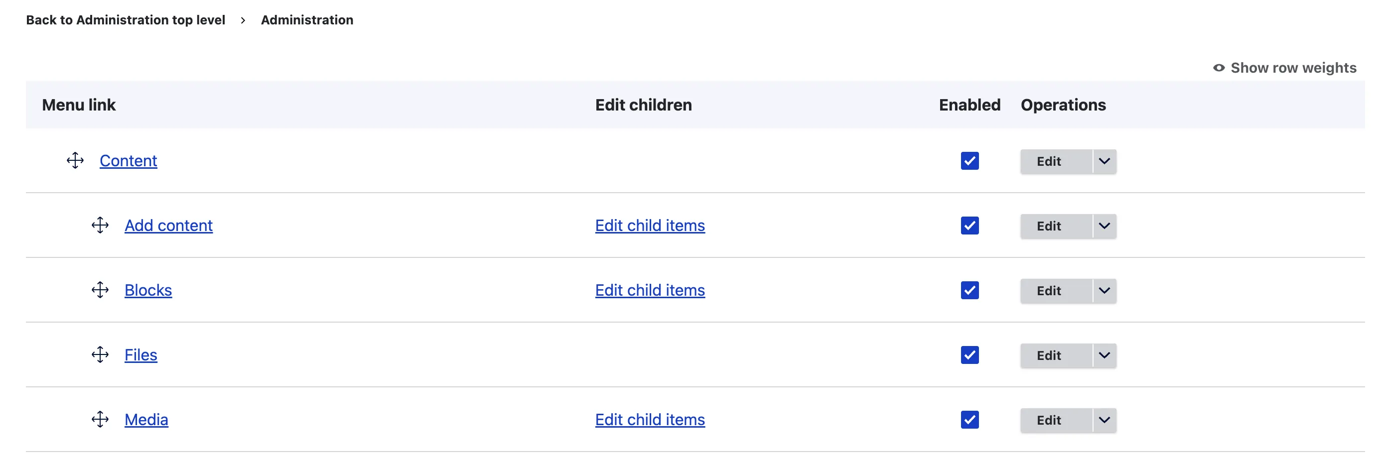
Task: Open Edit child items for Blocks
Action: click(x=650, y=290)
